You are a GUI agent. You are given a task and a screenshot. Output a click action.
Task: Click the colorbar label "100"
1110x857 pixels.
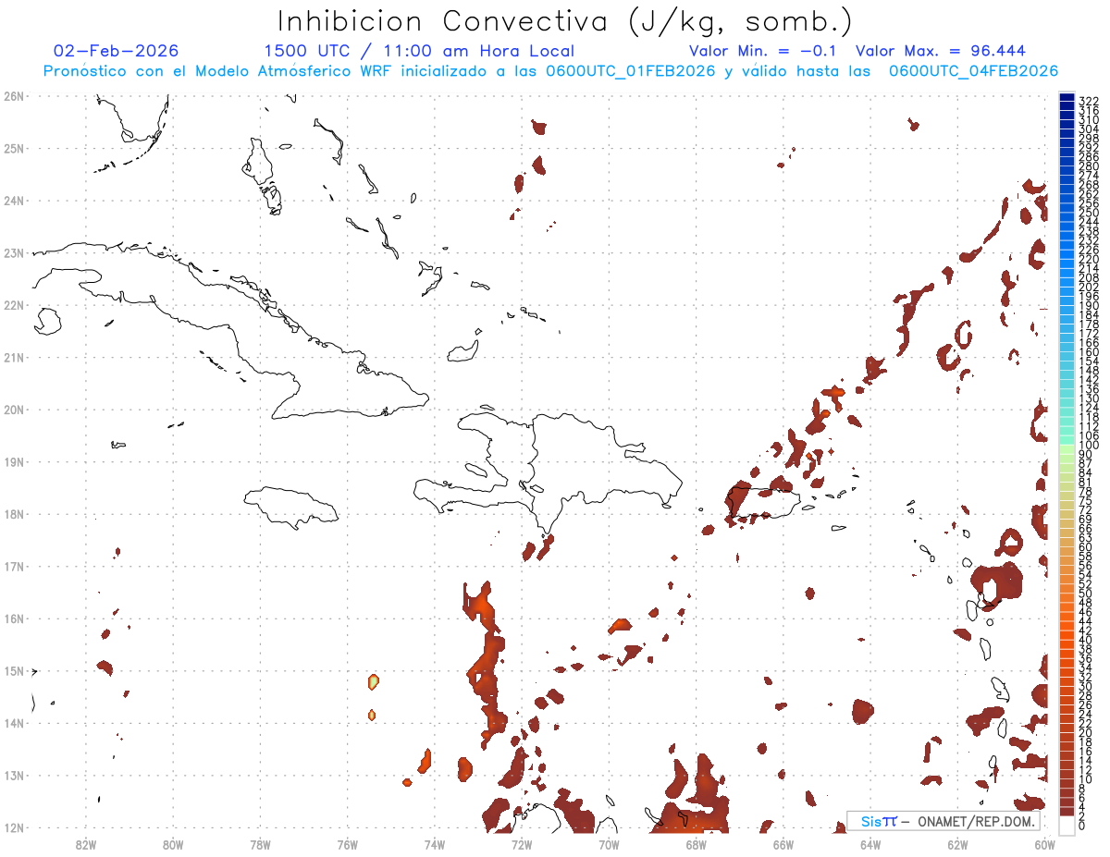click(1088, 446)
